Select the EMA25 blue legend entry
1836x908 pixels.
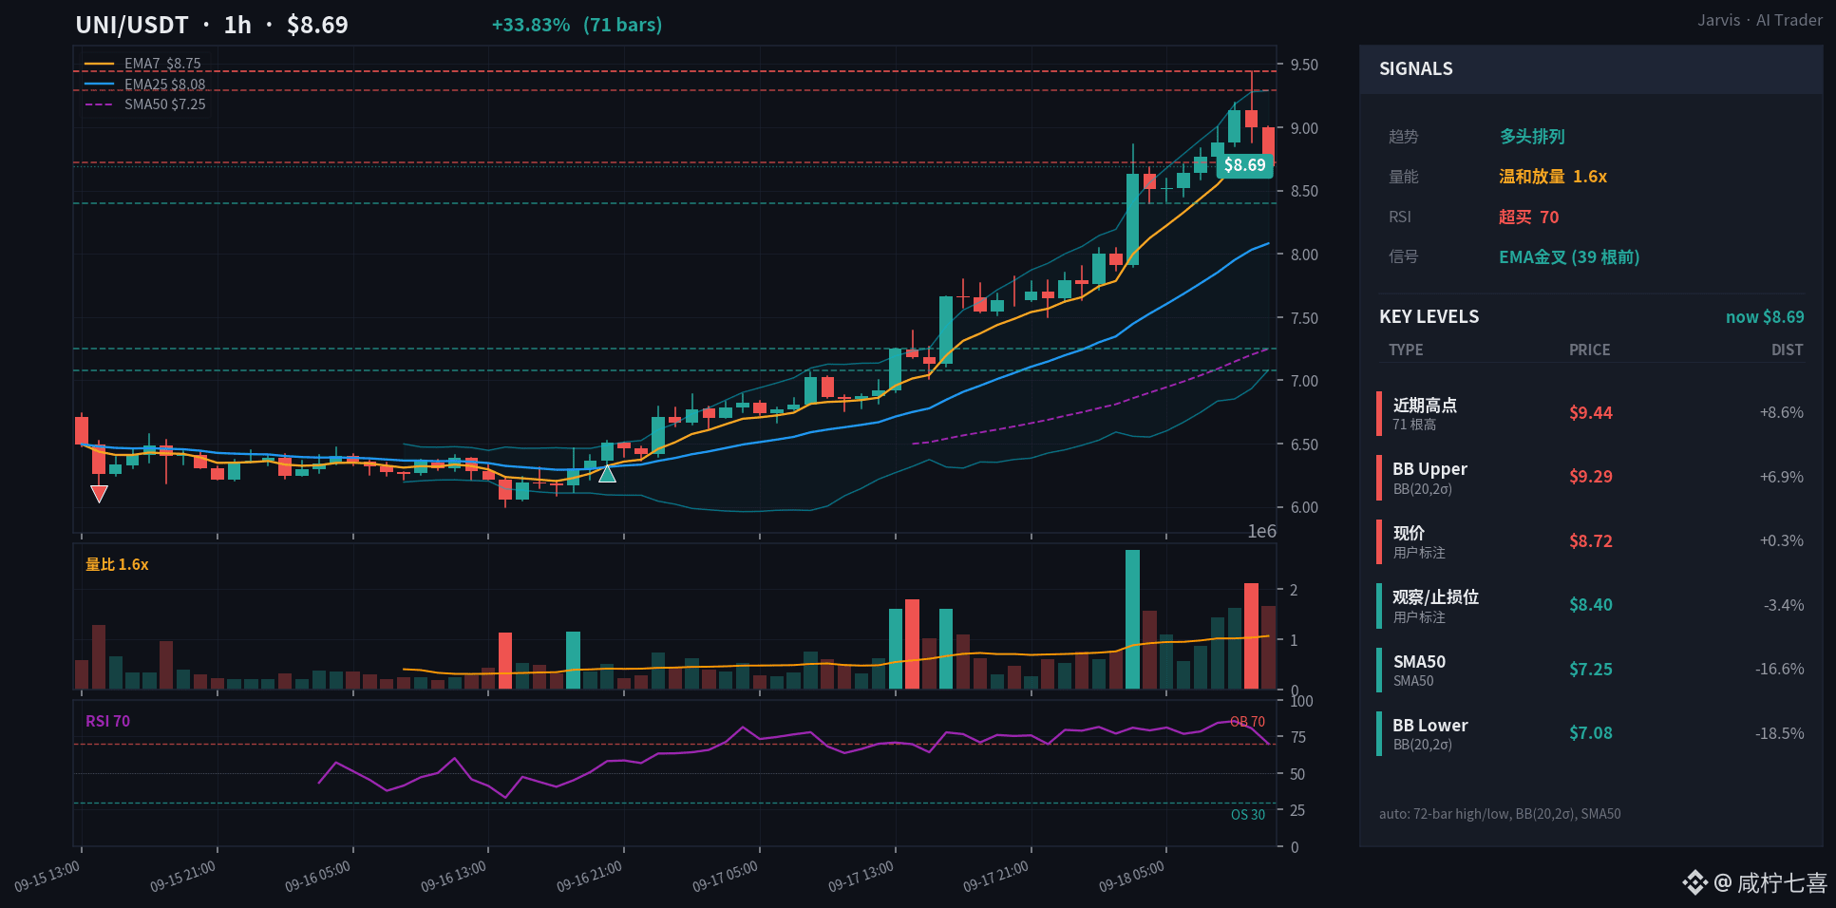pyautogui.click(x=145, y=85)
